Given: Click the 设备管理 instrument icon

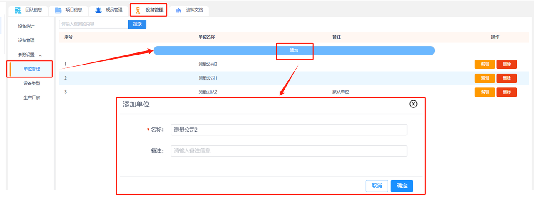Looking at the screenshot, I should point(138,10).
